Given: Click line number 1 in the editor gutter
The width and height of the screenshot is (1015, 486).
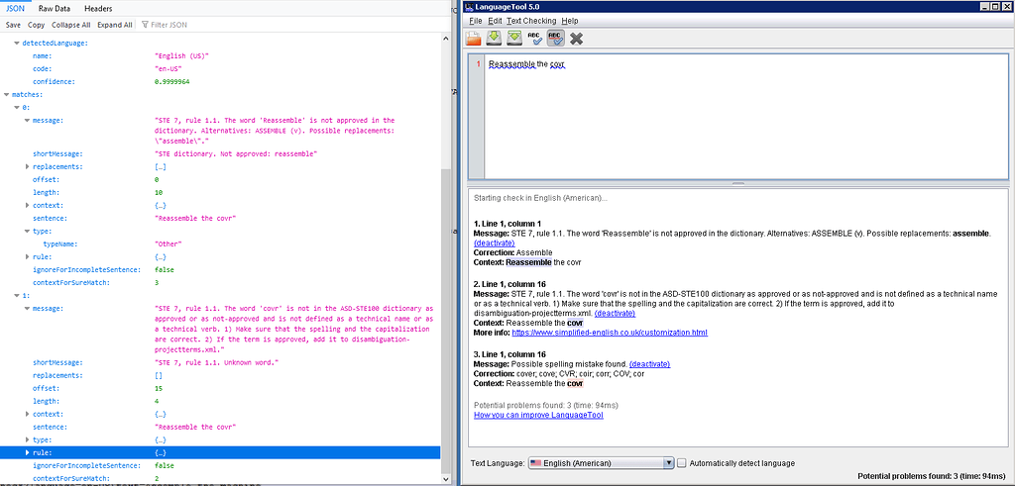Looking at the screenshot, I should [478, 64].
